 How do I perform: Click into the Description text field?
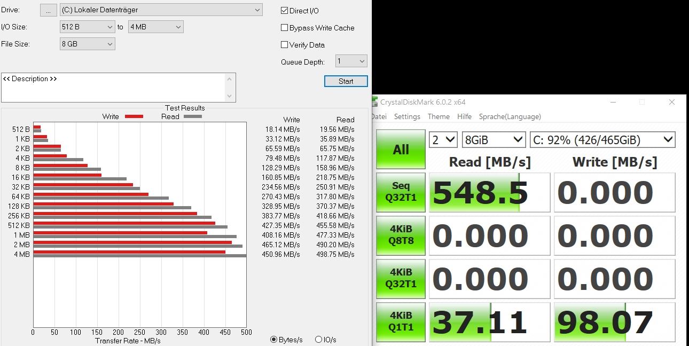113,88
